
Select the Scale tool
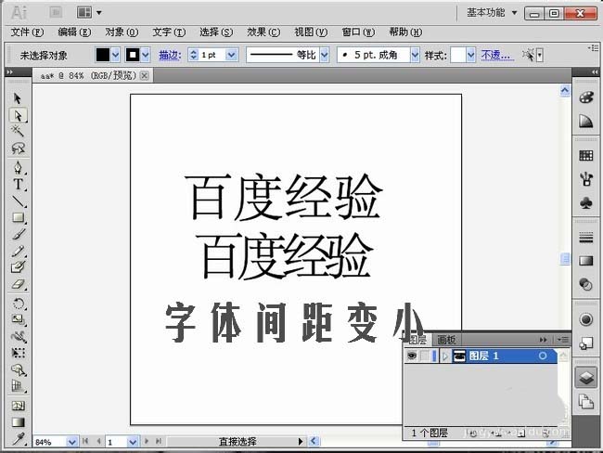point(18,319)
